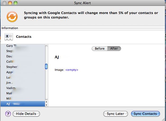Open help with the question mark button
This screenshot has height=121, width=166.
pyautogui.click(x=8, y=114)
